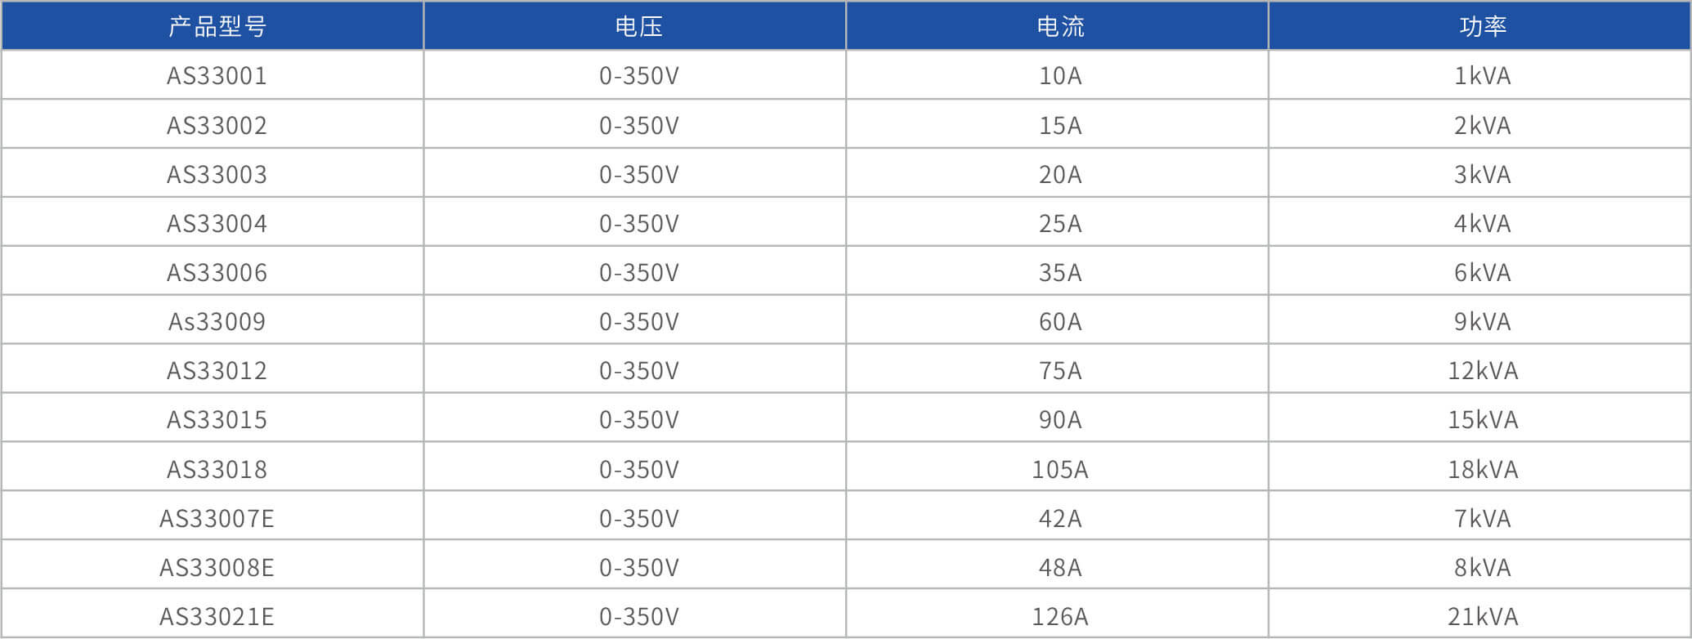
Task: Select the AS33004 row model cell
Action: (217, 223)
